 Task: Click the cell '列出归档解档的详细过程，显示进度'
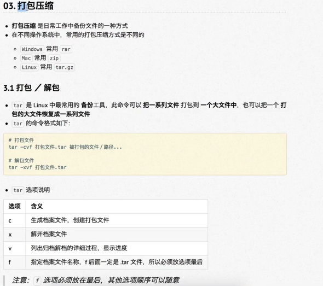pyautogui.click(x=117, y=249)
